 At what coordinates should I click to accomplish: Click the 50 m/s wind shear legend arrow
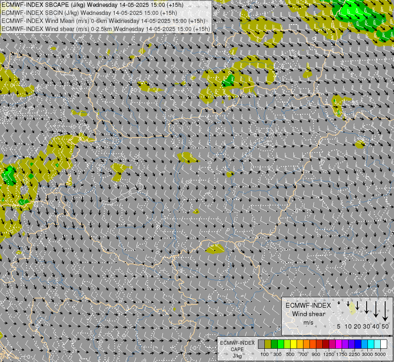click(385, 311)
